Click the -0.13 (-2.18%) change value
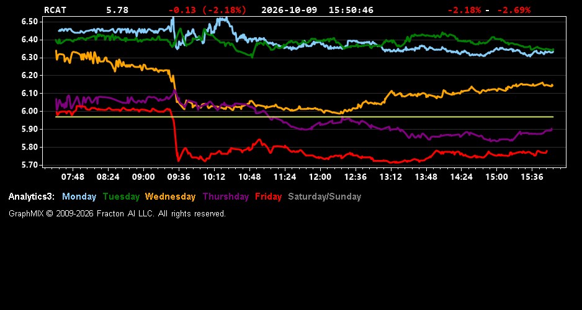The image size is (582, 310). tap(207, 10)
